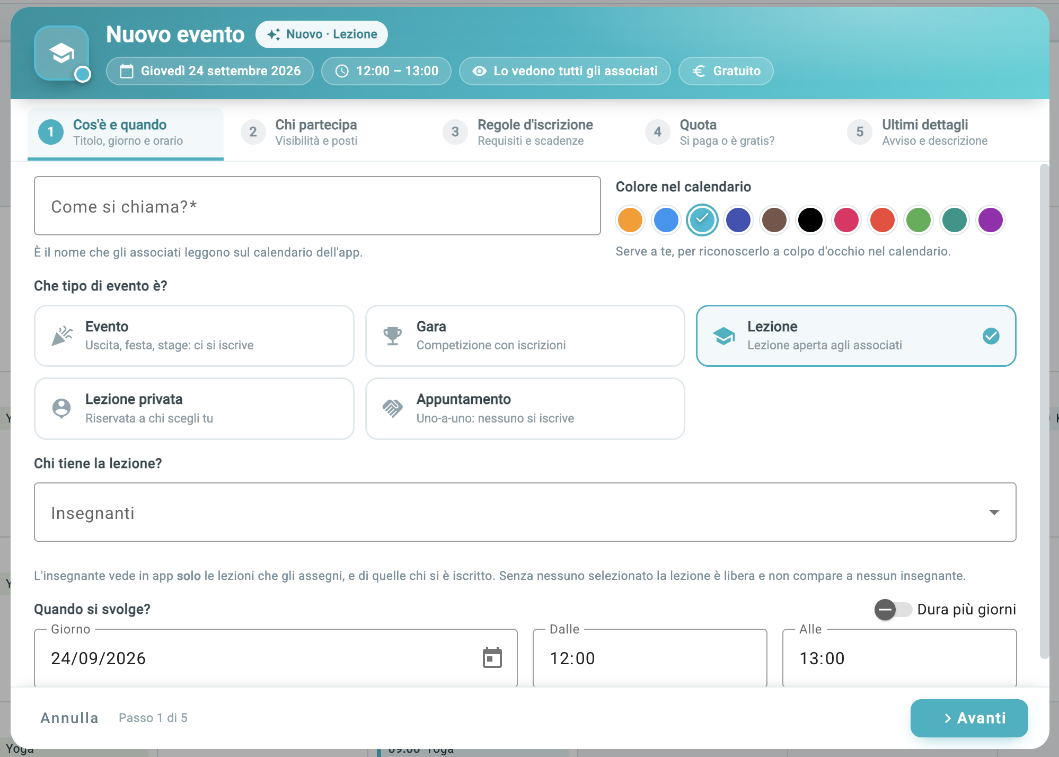The image size is (1059, 757).
Task: Click the Chi tiene la lezione? heading
Action: (98, 463)
